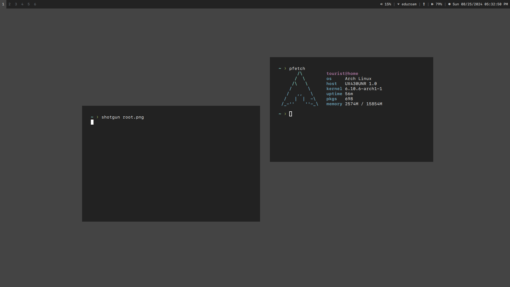Image resolution: width=510 pixels, height=287 pixels.
Task: Switch to workspace 3
Action: coord(16,4)
